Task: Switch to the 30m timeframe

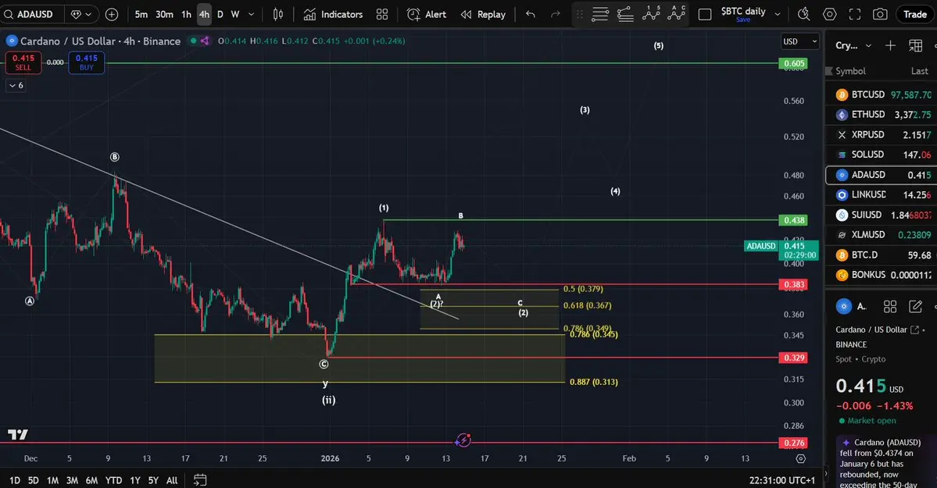Action: tap(164, 14)
